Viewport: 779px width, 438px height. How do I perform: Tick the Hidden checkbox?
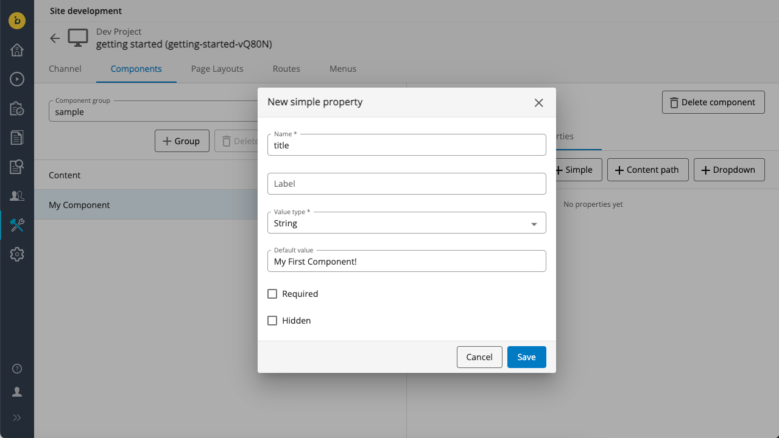272,321
